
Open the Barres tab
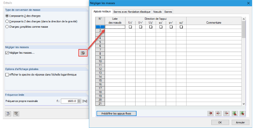(x=168, y=12)
